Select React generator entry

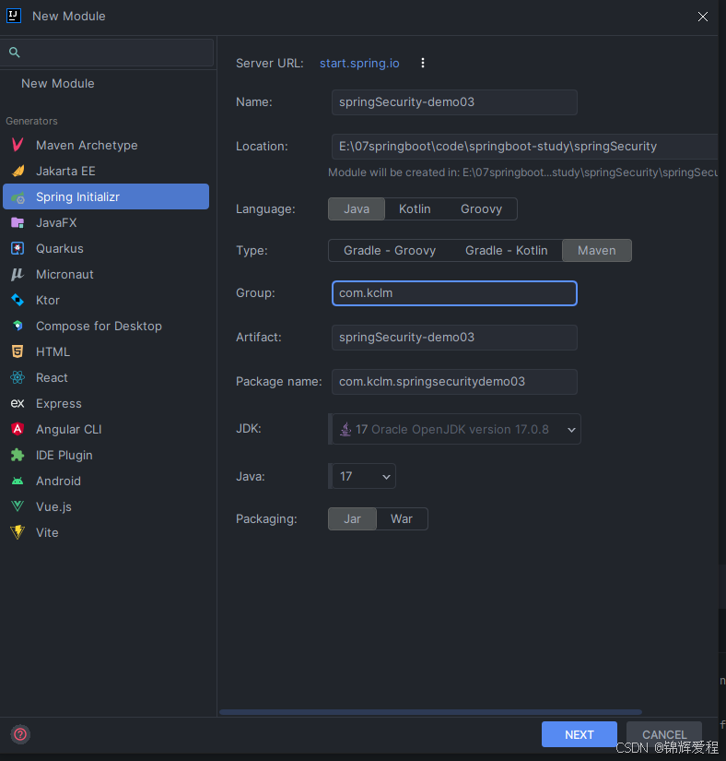coord(106,377)
